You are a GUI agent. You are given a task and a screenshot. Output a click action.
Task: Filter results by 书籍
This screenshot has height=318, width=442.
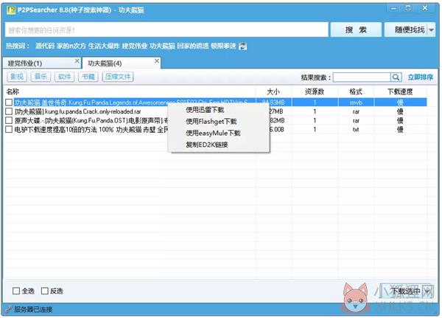(88, 77)
